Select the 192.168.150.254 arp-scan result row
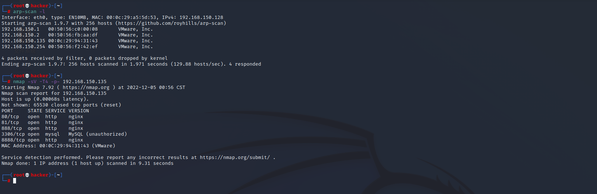 pos(77,47)
